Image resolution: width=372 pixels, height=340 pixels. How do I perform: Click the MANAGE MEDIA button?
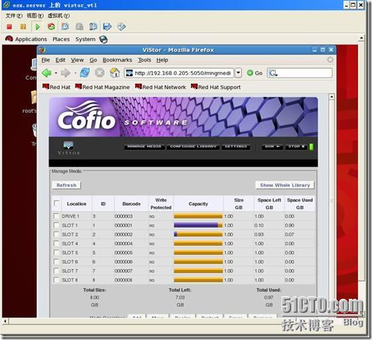[x=145, y=147]
